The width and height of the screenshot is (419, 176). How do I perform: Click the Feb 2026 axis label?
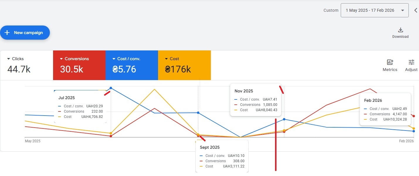(406, 141)
